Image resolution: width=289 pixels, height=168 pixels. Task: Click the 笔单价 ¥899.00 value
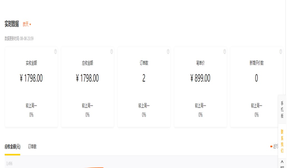[x=200, y=79]
